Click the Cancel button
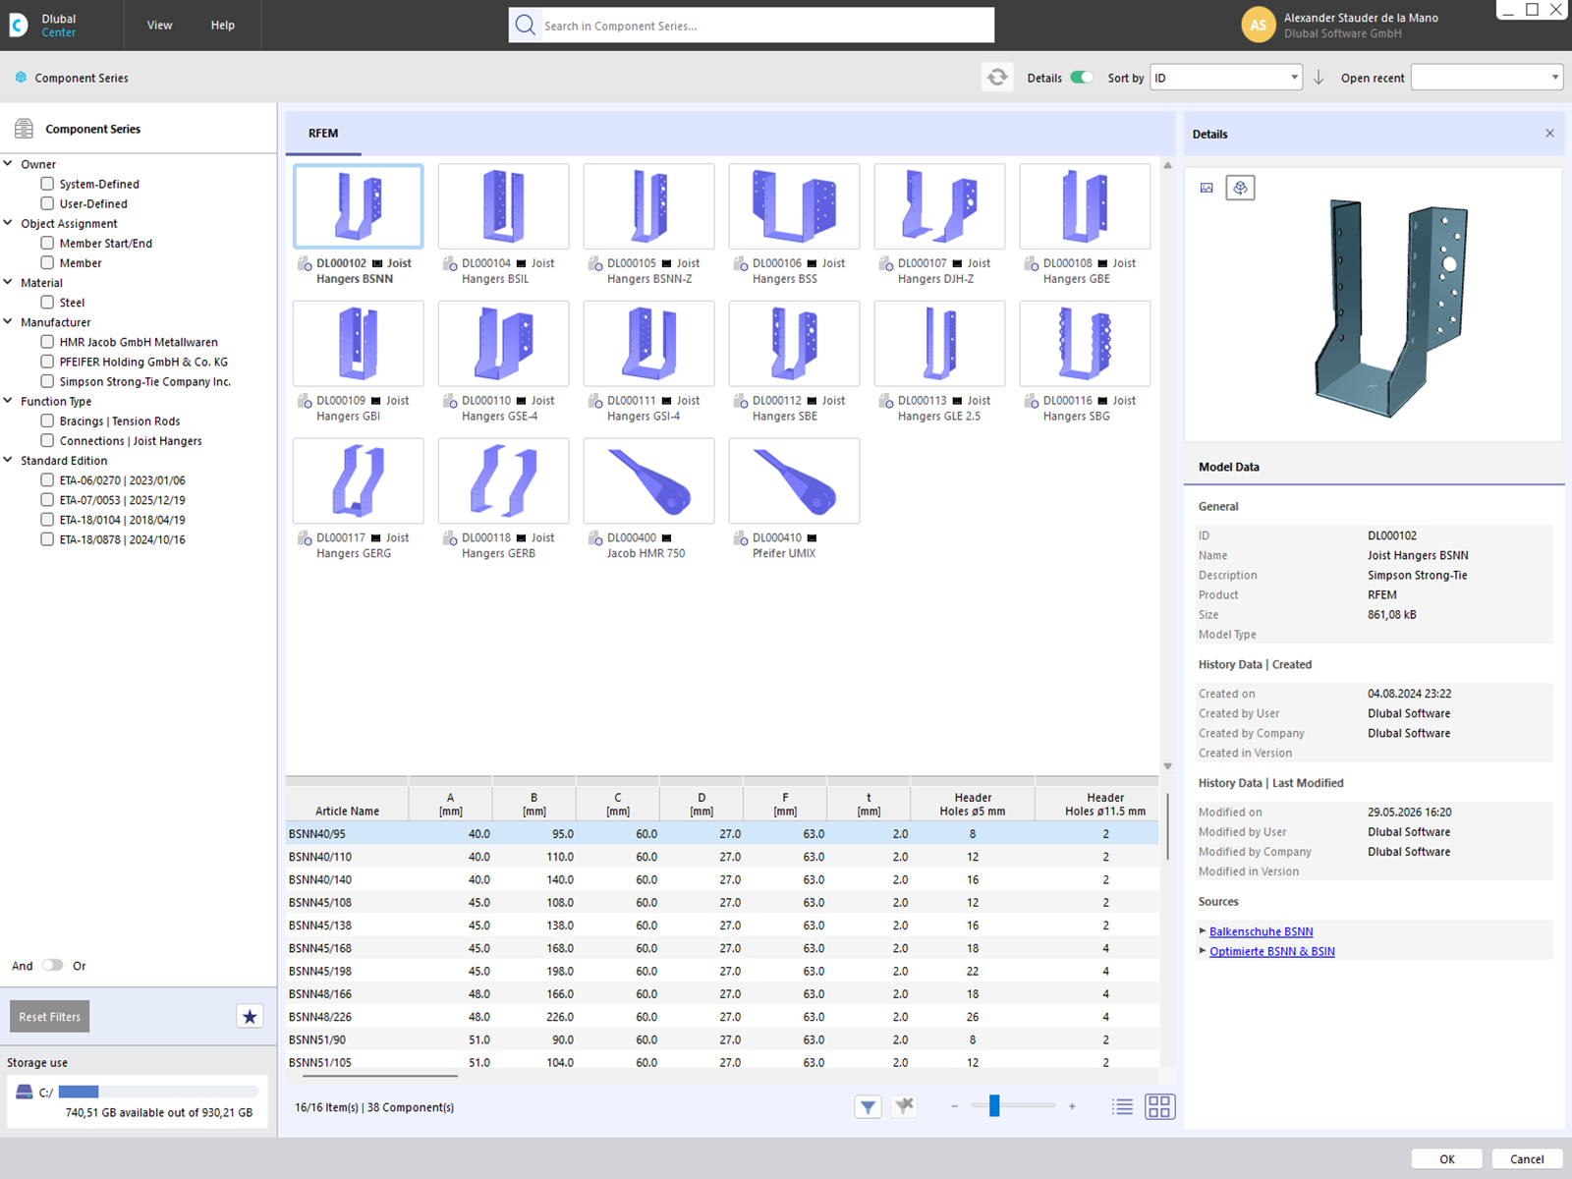 (x=1527, y=1159)
